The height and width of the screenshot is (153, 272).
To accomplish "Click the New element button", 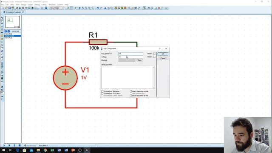I will tap(140, 60).
